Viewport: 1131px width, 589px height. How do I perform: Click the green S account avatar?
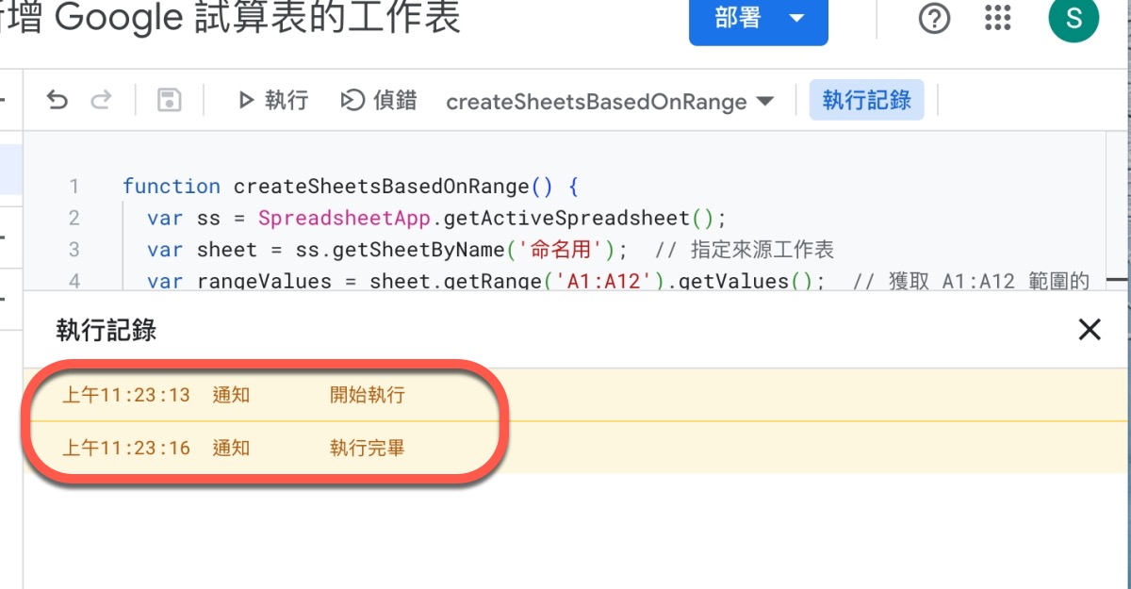[x=1073, y=20]
